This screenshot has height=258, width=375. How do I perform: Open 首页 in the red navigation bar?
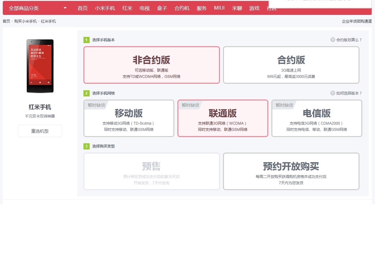click(x=83, y=8)
